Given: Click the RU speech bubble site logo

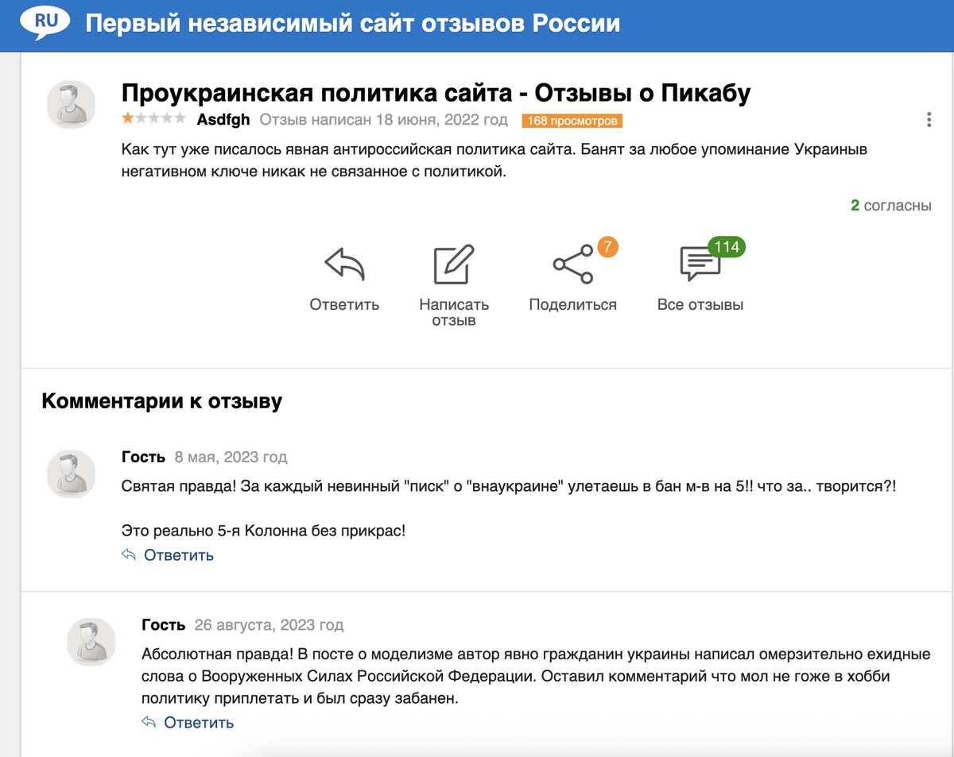Looking at the screenshot, I should tap(45, 23).
